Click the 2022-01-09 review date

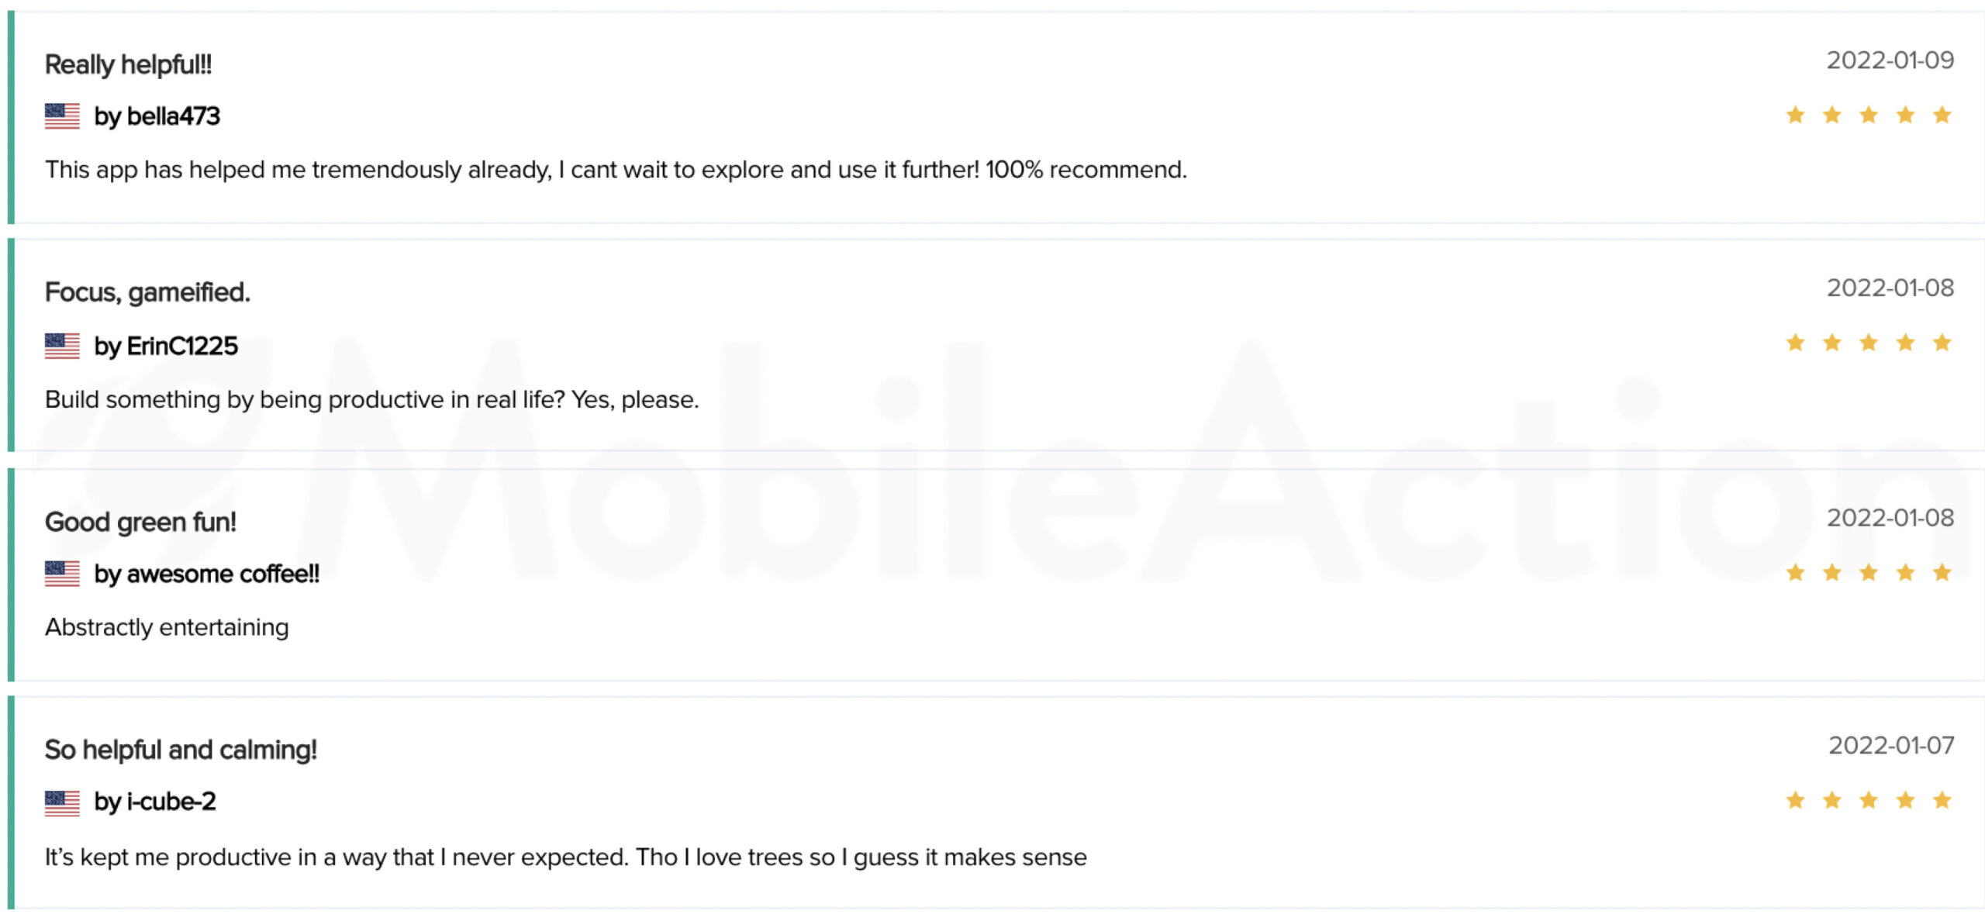point(1890,60)
